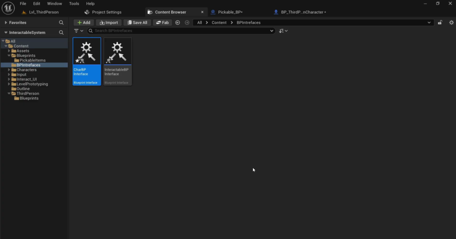456x239 pixels.
Task: Restore the editor window size
Action: point(438,4)
